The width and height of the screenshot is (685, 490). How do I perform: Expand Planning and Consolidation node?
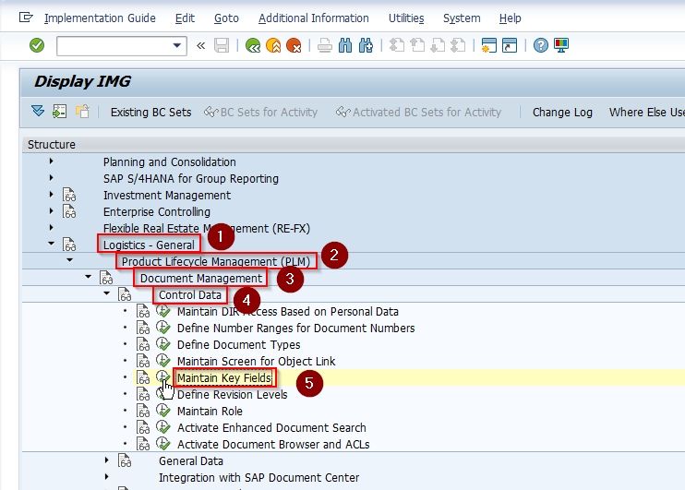(51, 161)
